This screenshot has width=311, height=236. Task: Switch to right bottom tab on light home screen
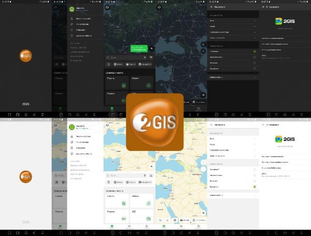pos(147,227)
